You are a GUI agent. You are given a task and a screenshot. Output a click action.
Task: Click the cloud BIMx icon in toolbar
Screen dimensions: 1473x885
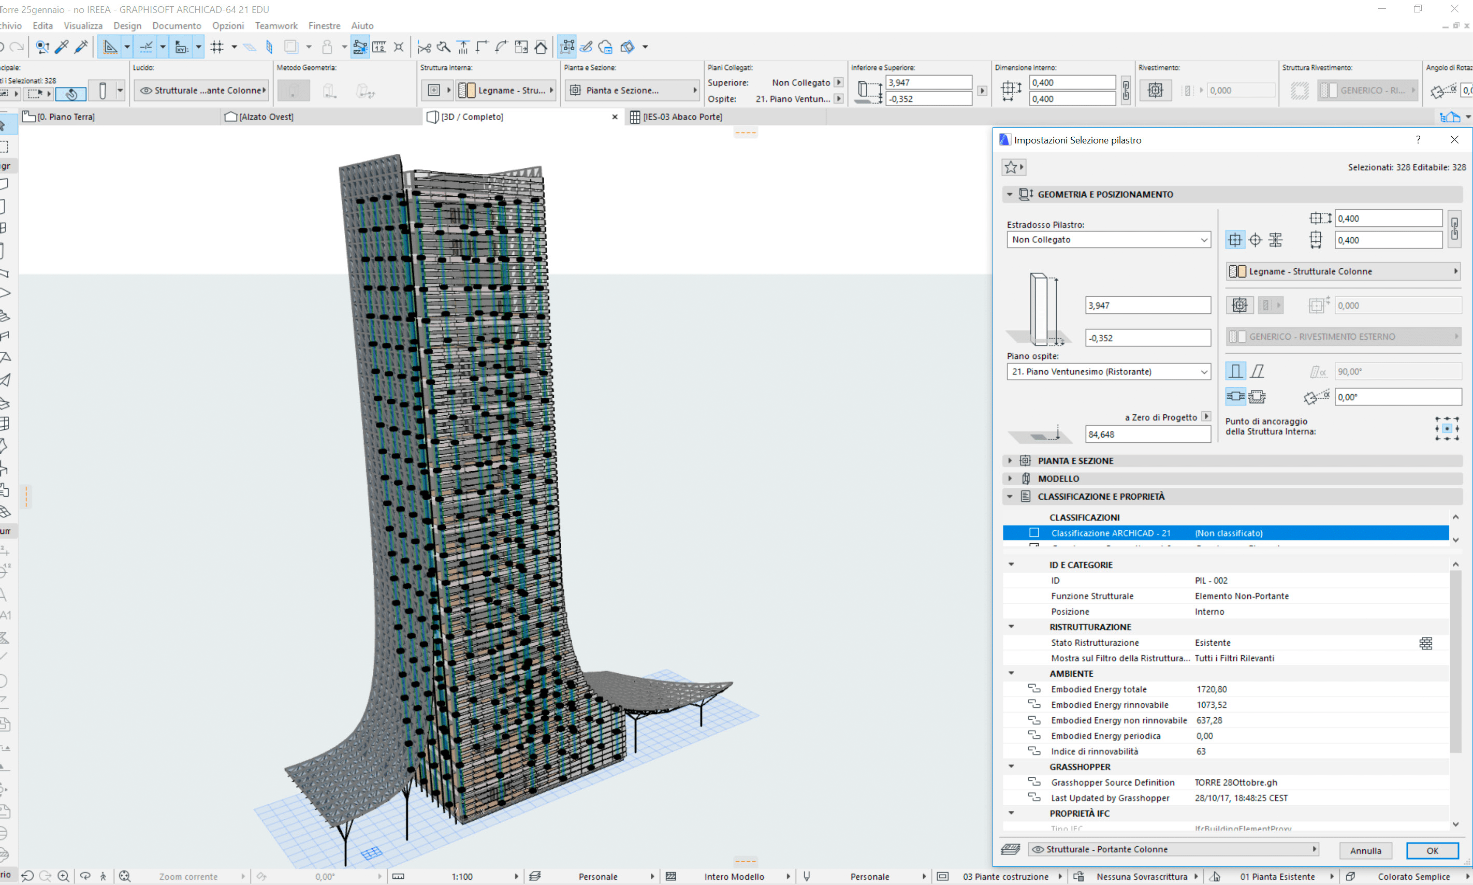605,47
